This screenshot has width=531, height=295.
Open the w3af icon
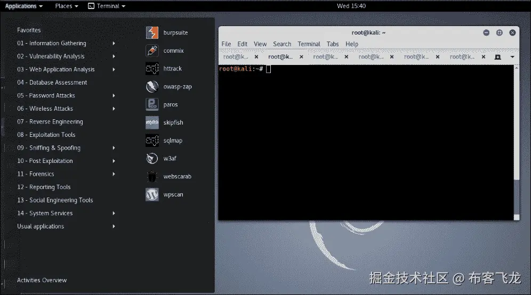(x=152, y=158)
